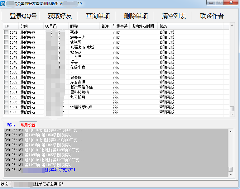Click the 获取好友 button
This screenshot has width=240, height=189.
click(60, 16)
